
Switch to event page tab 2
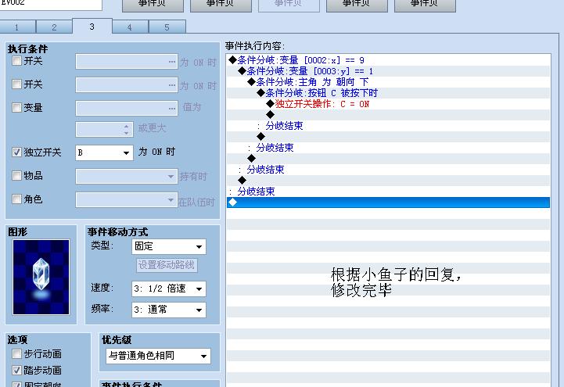click(x=54, y=27)
